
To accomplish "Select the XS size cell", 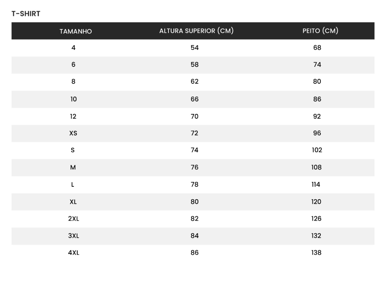I will 74,133.
